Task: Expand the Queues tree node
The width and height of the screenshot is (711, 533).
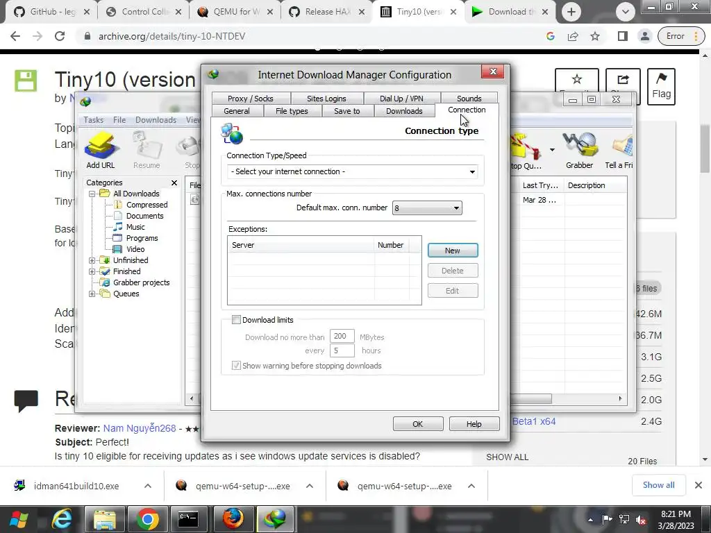Action: click(92, 294)
